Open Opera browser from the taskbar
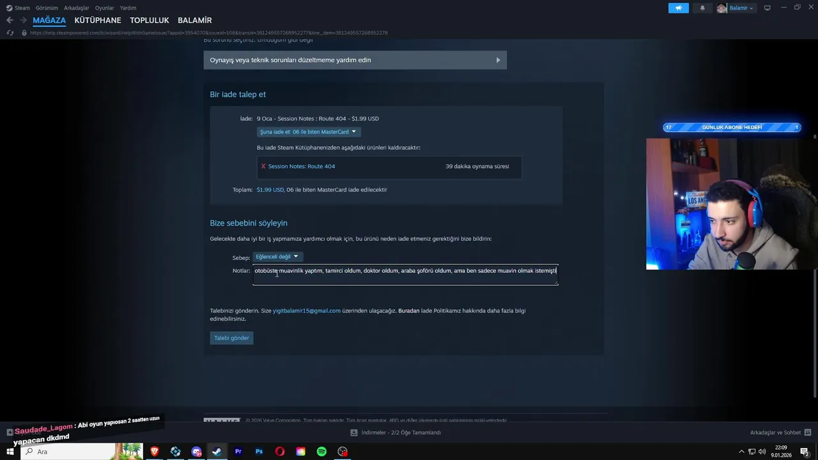 point(280,452)
